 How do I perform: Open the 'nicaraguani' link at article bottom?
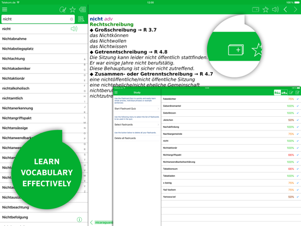(x=104, y=222)
